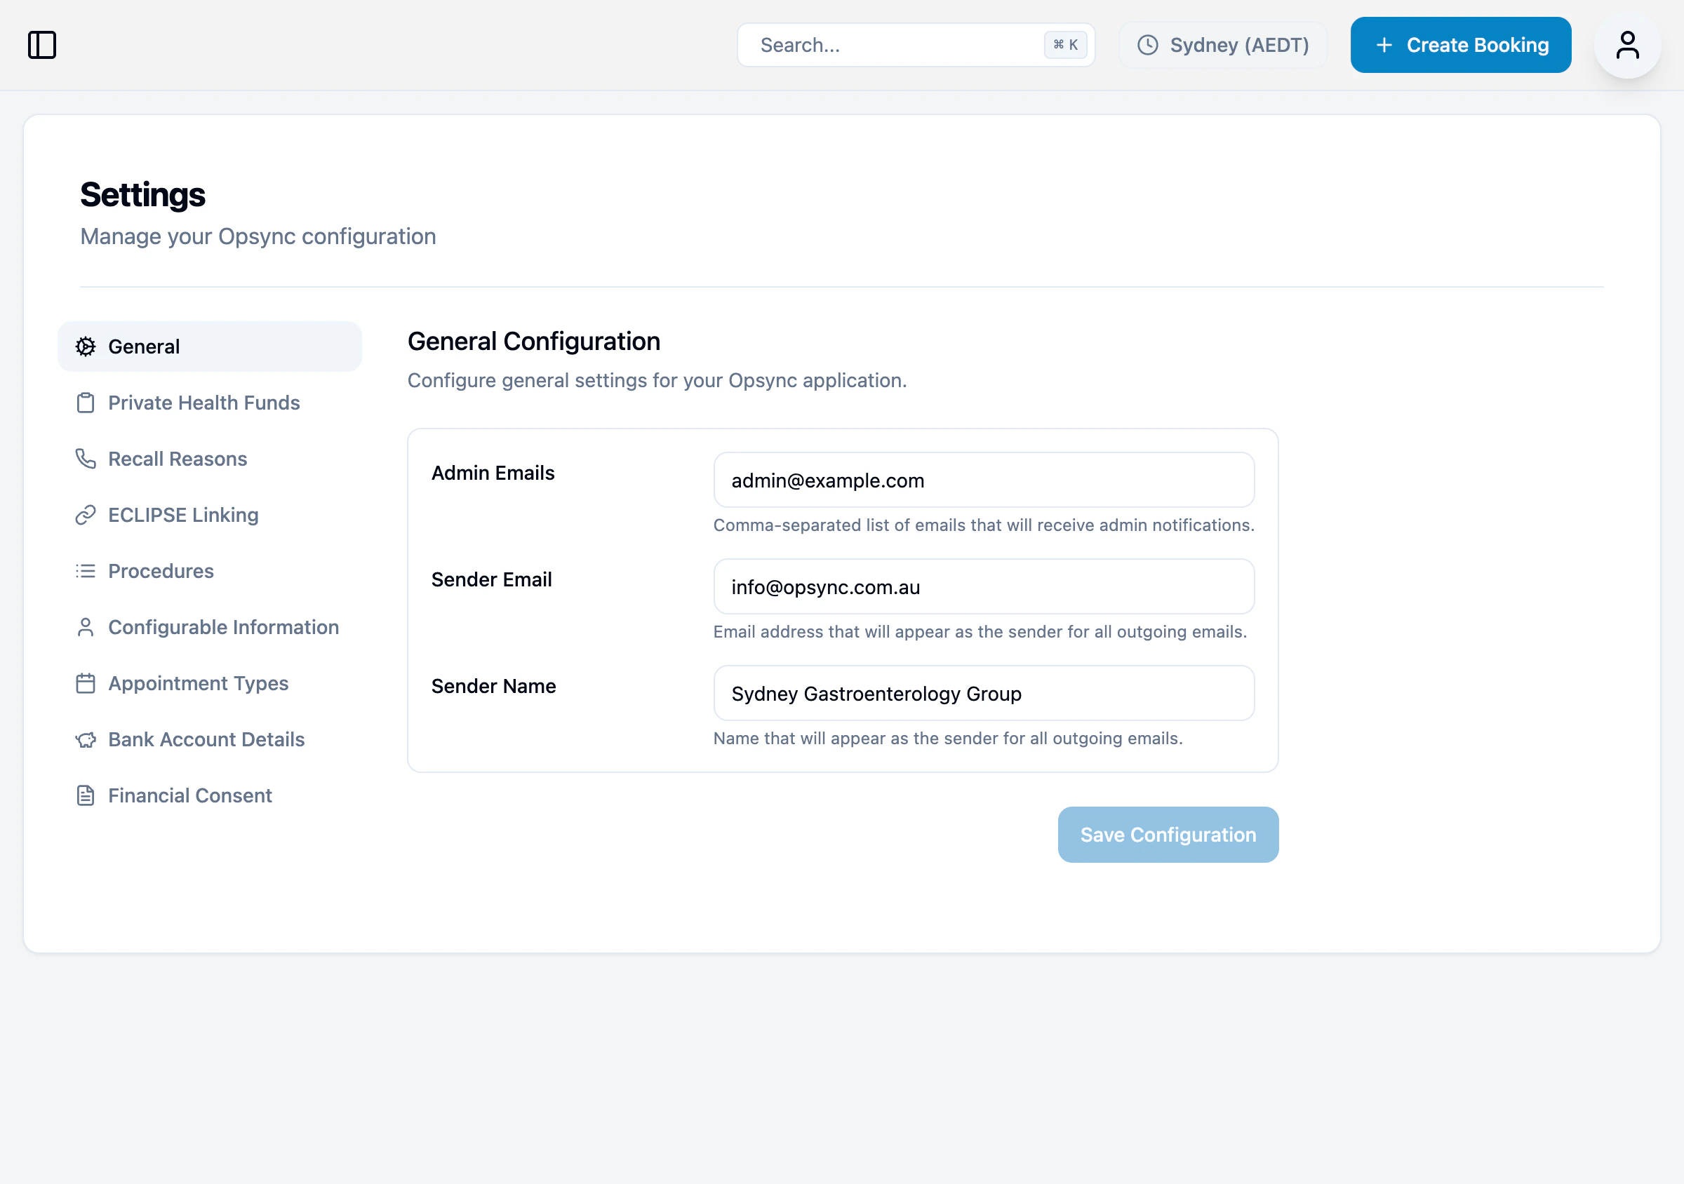Click the calendar icon for Appointment Types
The width and height of the screenshot is (1684, 1184).
(x=85, y=683)
